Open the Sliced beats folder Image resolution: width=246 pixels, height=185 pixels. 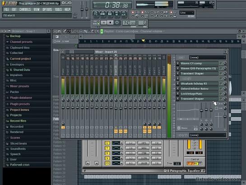coord(19,143)
